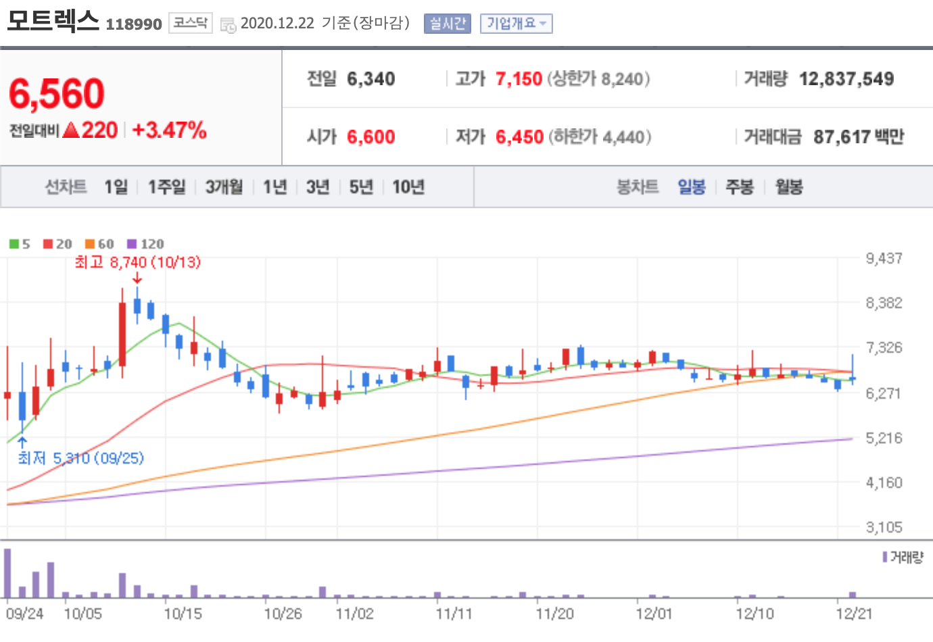Click the green 5-day moving average swatch

[14, 244]
